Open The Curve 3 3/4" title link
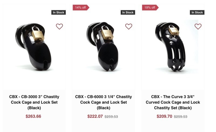The height and width of the screenshot is (132, 216). (x=173, y=102)
